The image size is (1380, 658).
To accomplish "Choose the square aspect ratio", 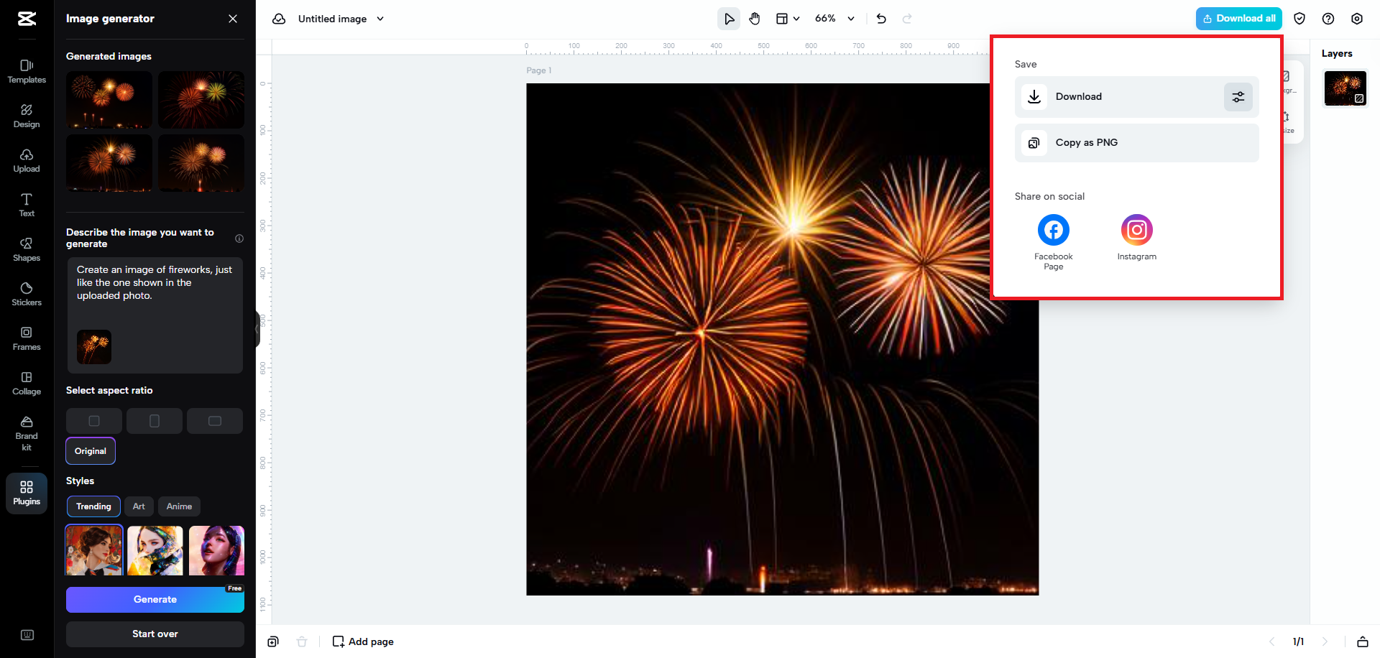I will point(94,421).
